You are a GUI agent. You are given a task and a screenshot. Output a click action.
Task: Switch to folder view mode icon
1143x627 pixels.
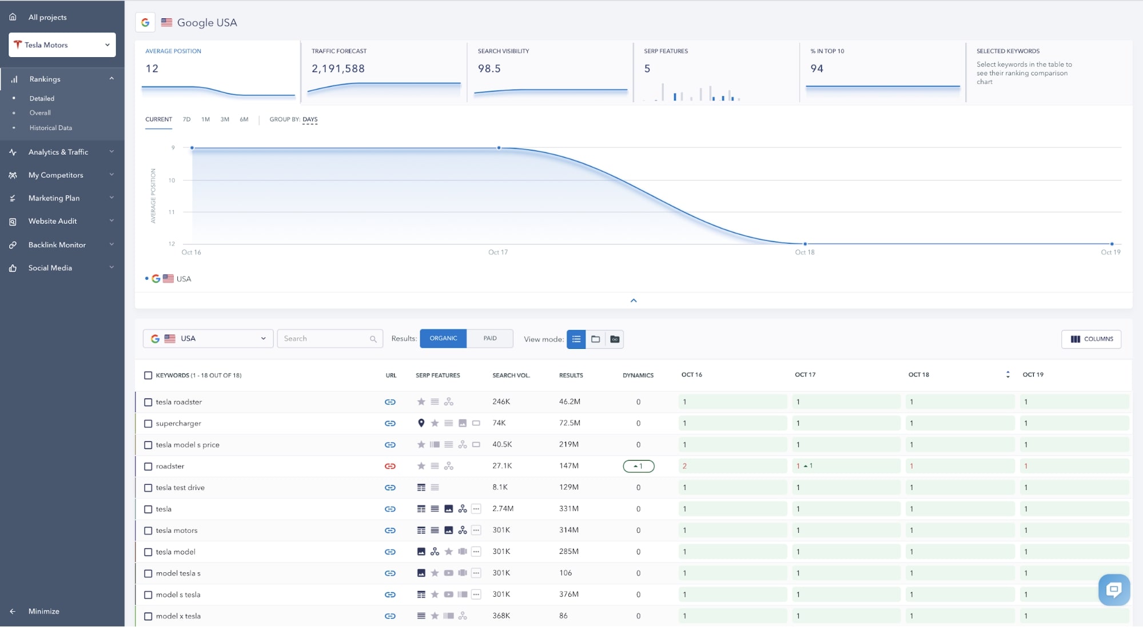[595, 339]
